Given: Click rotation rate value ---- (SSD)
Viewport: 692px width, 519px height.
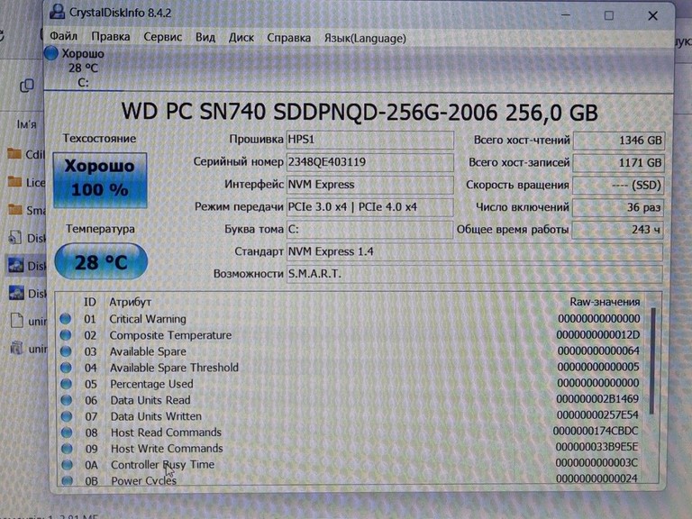Looking at the screenshot, I should tap(618, 186).
